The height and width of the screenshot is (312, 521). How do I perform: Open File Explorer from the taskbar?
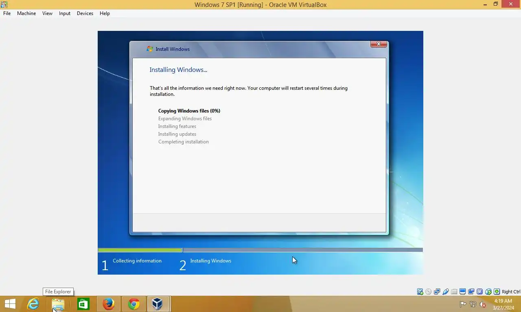coord(58,304)
